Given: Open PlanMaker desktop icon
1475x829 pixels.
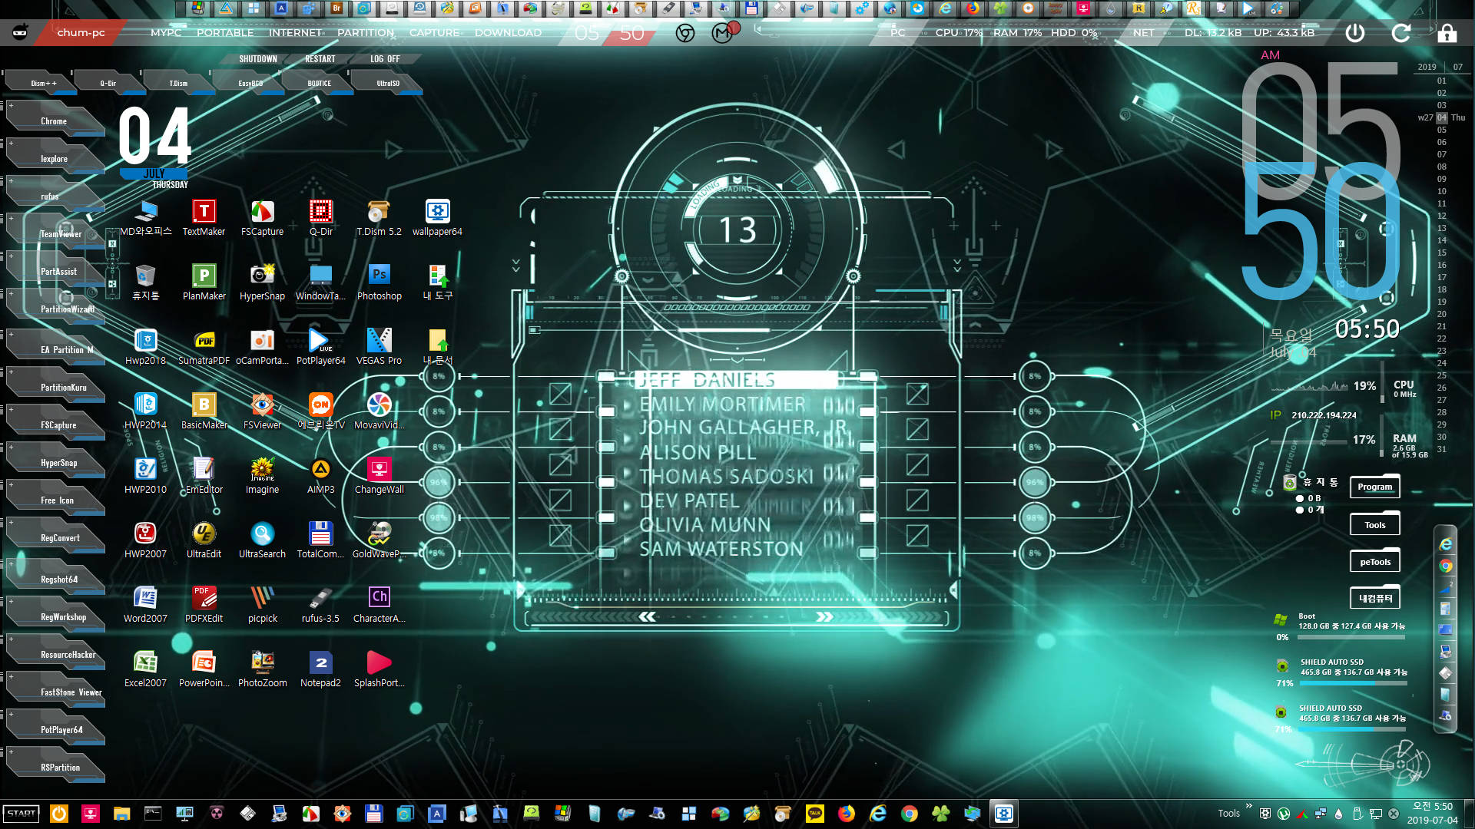Looking at the screenshot, I should tap(204, 282).
